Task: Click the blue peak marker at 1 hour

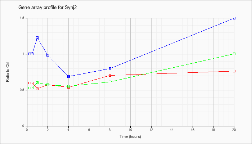Action: click(x=37, y=37)
